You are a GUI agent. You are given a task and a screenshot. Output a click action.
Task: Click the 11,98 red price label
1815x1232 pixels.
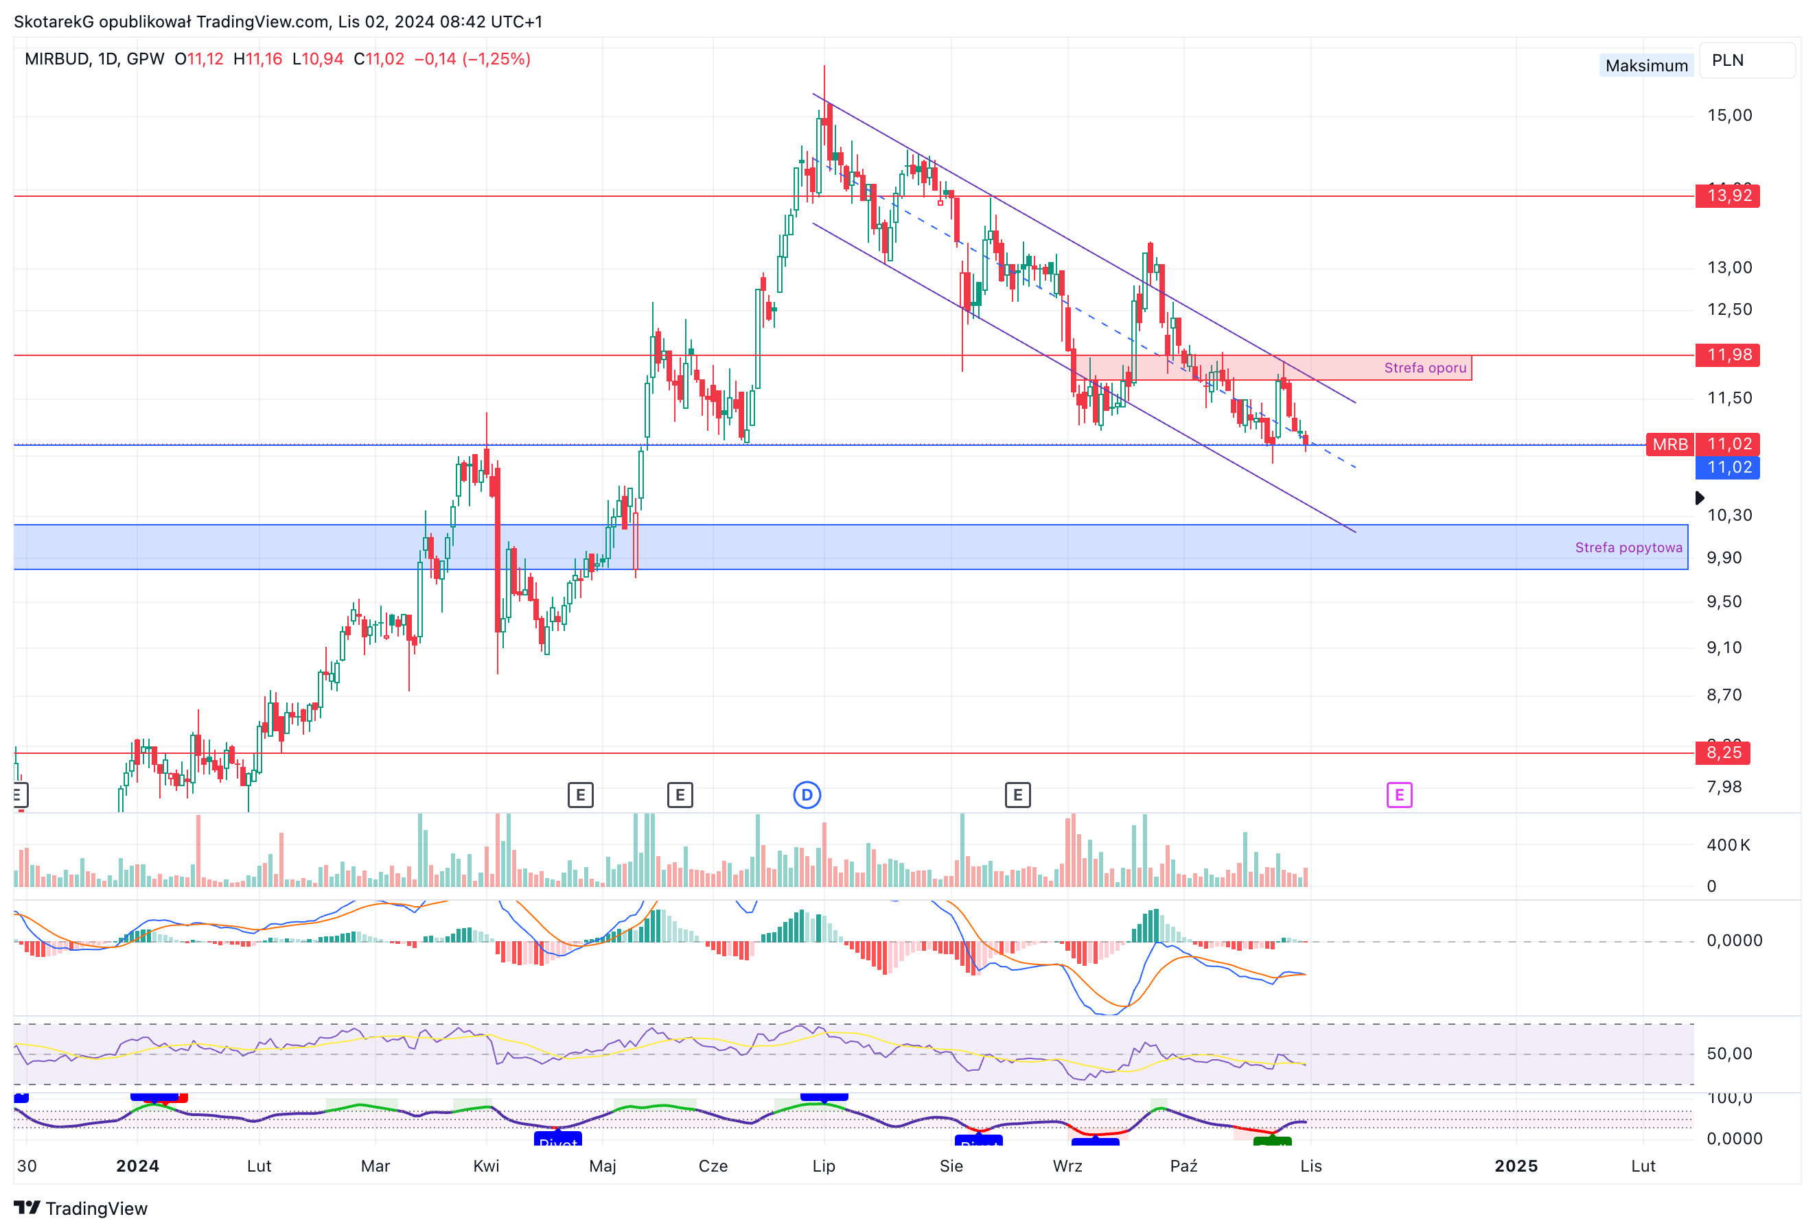pyautogui.click(x=1728, y=355)
